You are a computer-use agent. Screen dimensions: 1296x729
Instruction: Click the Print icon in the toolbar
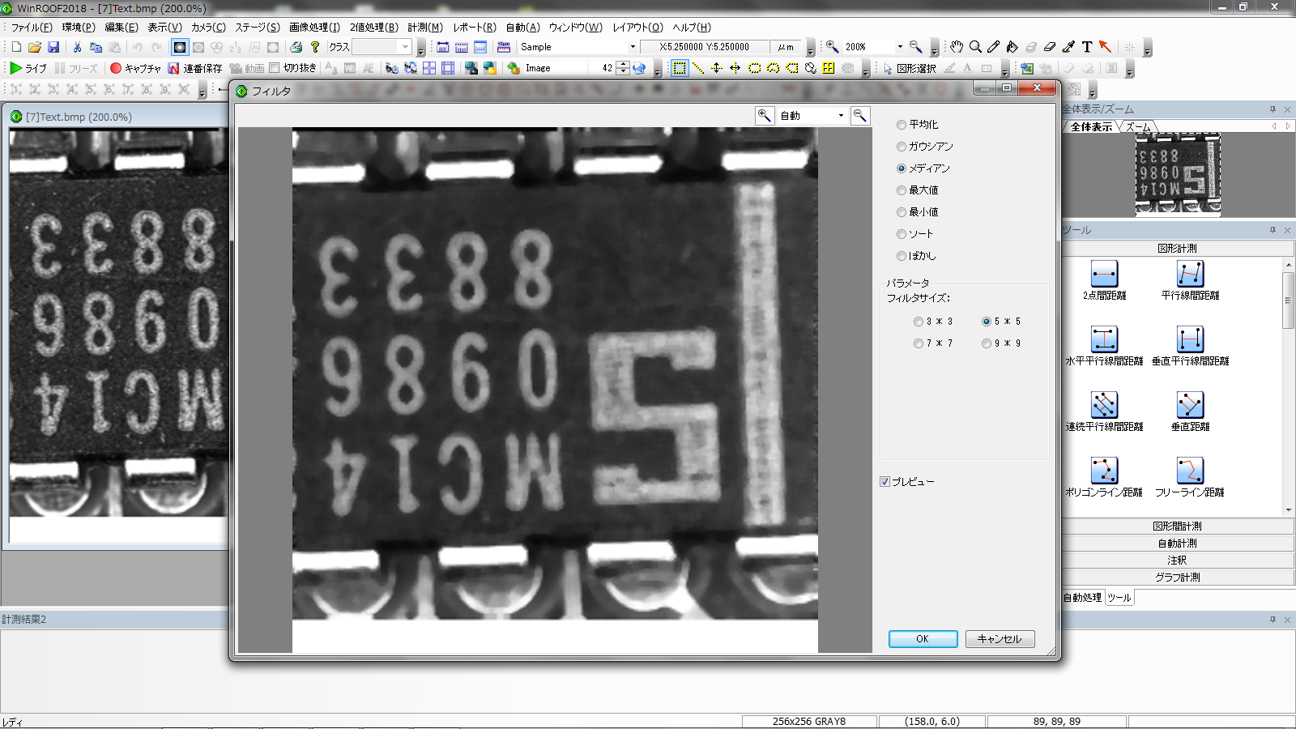tap(296, 47)
